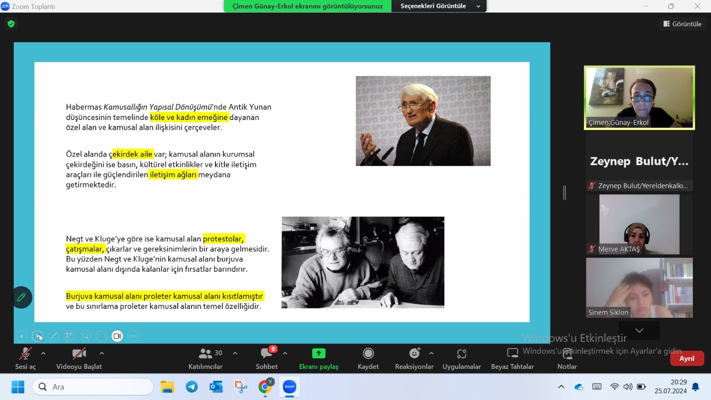
Task: Open Uygulamalar apps panel
Action: (x=462, y=358)
